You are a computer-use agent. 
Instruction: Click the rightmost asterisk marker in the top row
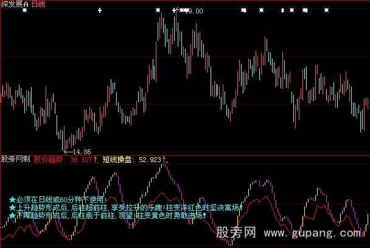click(x=327, y=10)
